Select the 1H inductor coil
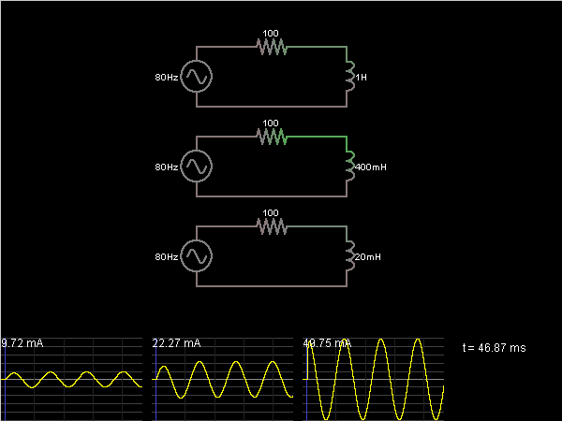562x421 pixels. [349, 77]
